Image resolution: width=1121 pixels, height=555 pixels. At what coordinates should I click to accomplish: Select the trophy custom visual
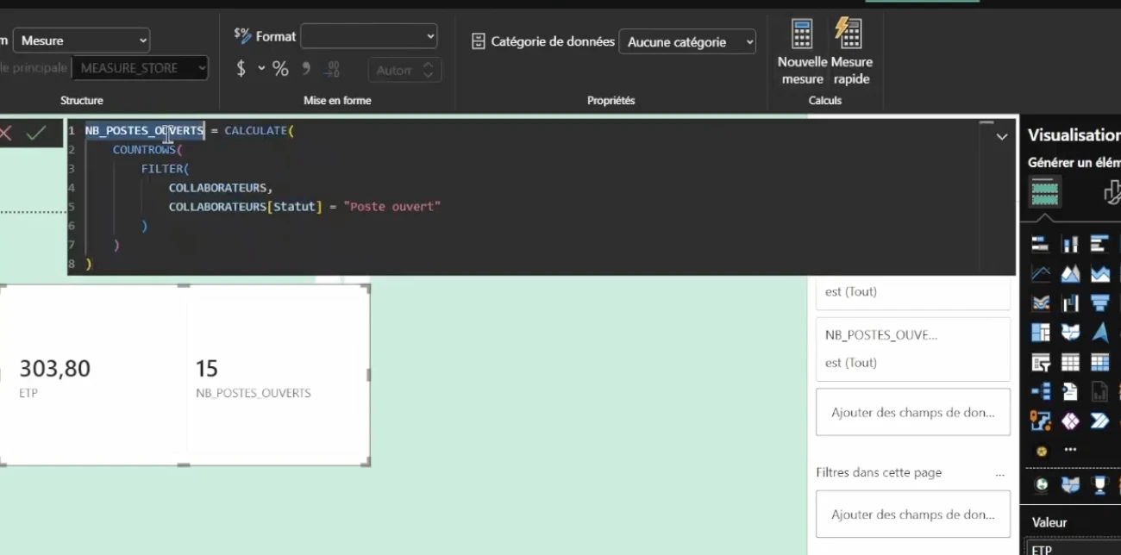1099,485
